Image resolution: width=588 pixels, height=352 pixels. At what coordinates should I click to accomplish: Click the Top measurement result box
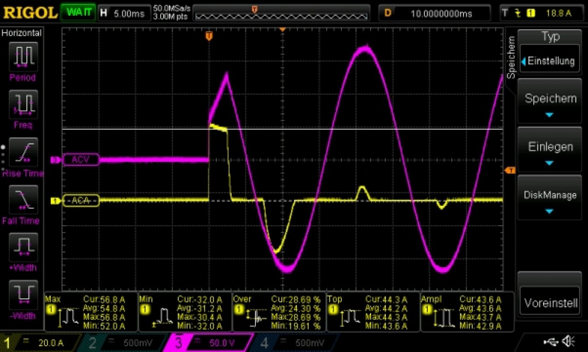point(373,312)
